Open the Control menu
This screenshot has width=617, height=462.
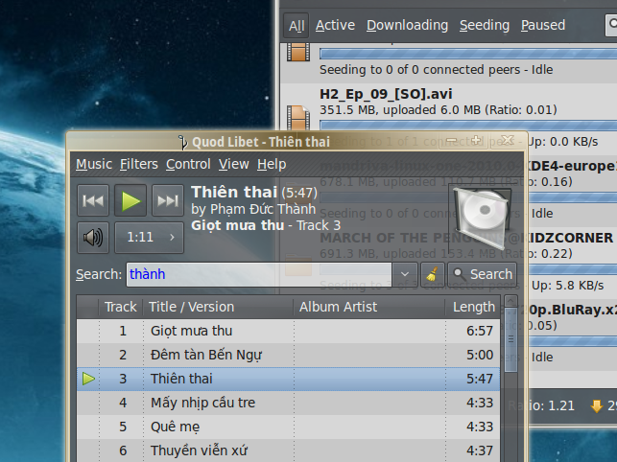(x=188, y=164)
